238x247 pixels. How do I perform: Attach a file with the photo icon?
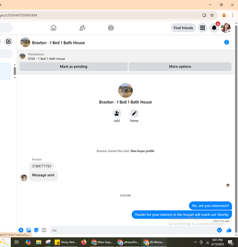29,230
